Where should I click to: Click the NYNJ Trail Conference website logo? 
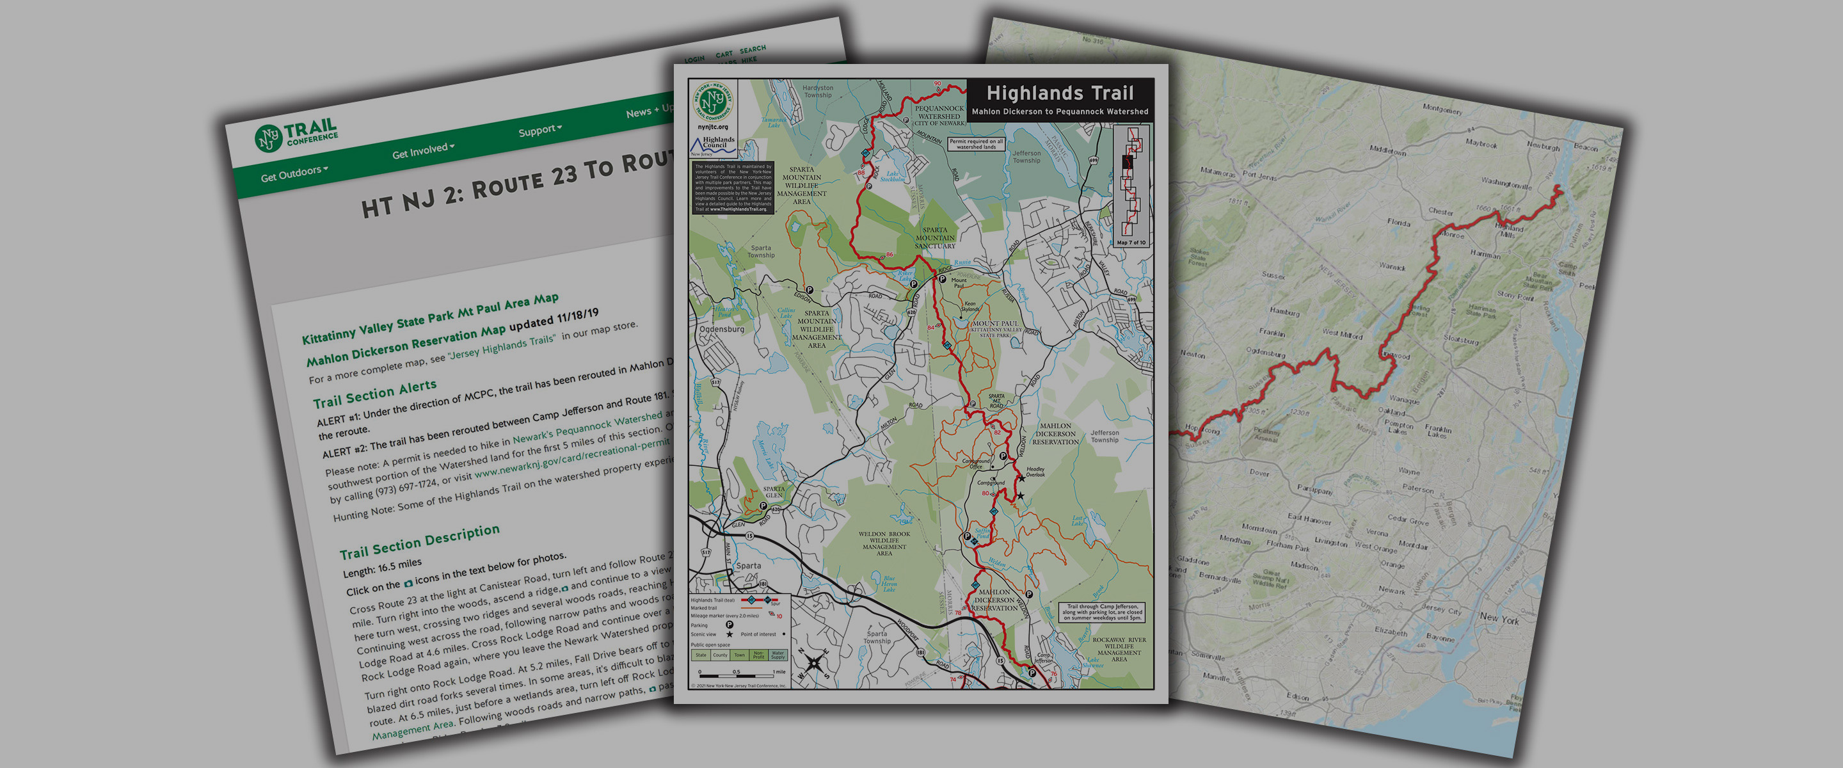coord(296,136)
